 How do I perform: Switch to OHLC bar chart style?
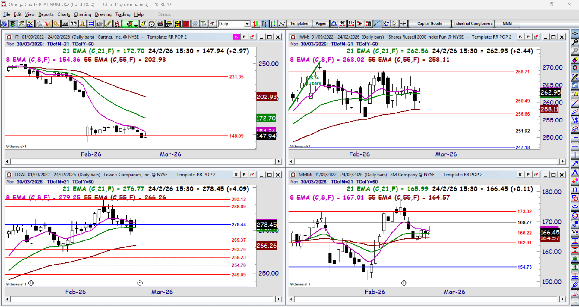pyautogui.click(x=256, y=24)
